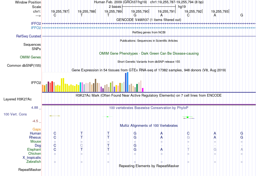256x176 pixels.
Task: Select the 100 Vert. Cons track label
Action: tap(15, 114)
